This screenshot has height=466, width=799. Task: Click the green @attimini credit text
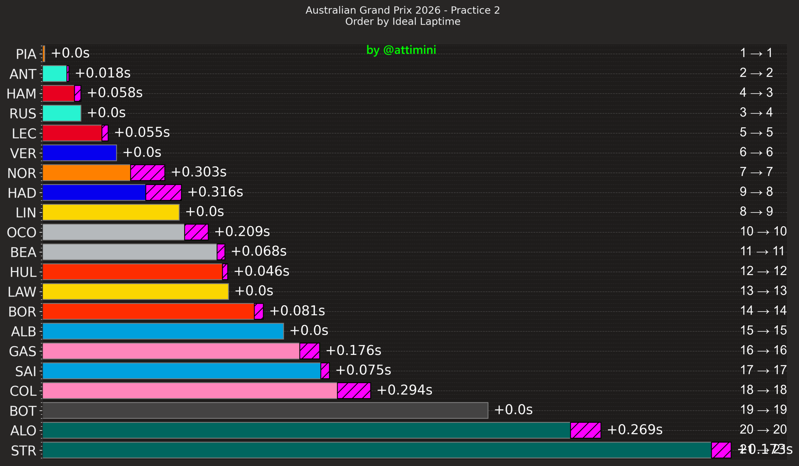401,50
